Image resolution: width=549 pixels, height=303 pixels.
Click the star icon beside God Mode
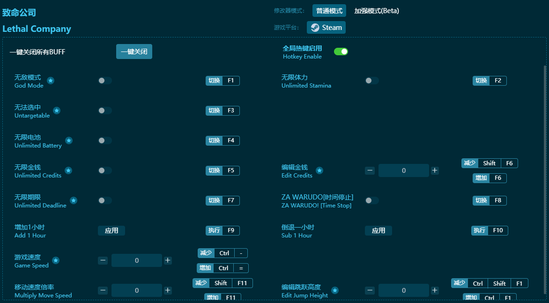pos(51,81)
